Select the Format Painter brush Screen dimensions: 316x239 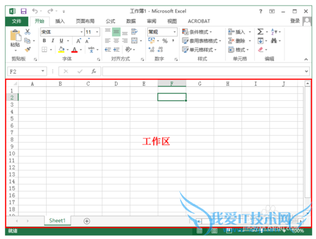coord(28,49)
